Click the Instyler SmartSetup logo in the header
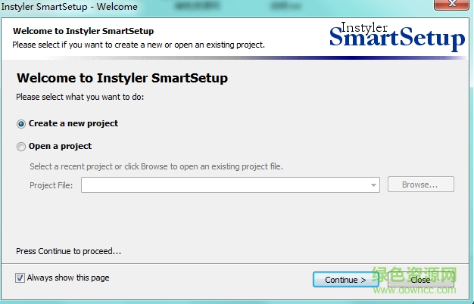 pos(397,37)
